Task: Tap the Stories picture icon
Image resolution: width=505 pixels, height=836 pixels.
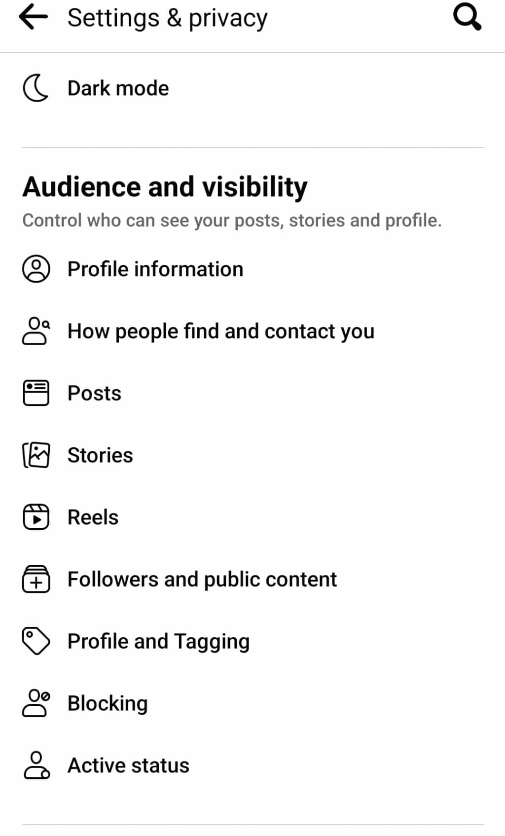Action: (x=36, y=455)
